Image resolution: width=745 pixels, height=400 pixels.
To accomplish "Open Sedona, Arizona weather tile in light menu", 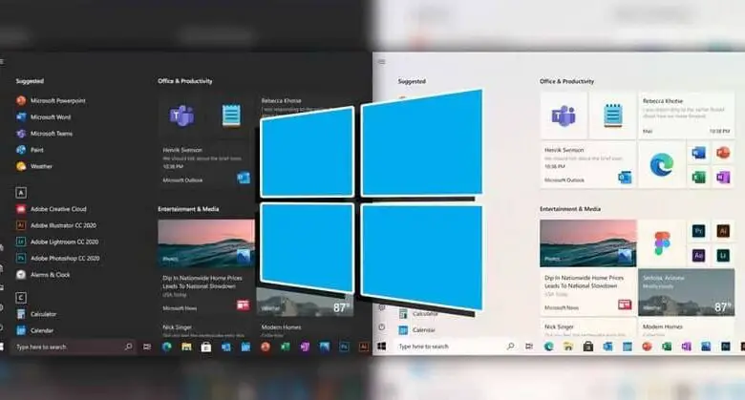I will 686,292.
